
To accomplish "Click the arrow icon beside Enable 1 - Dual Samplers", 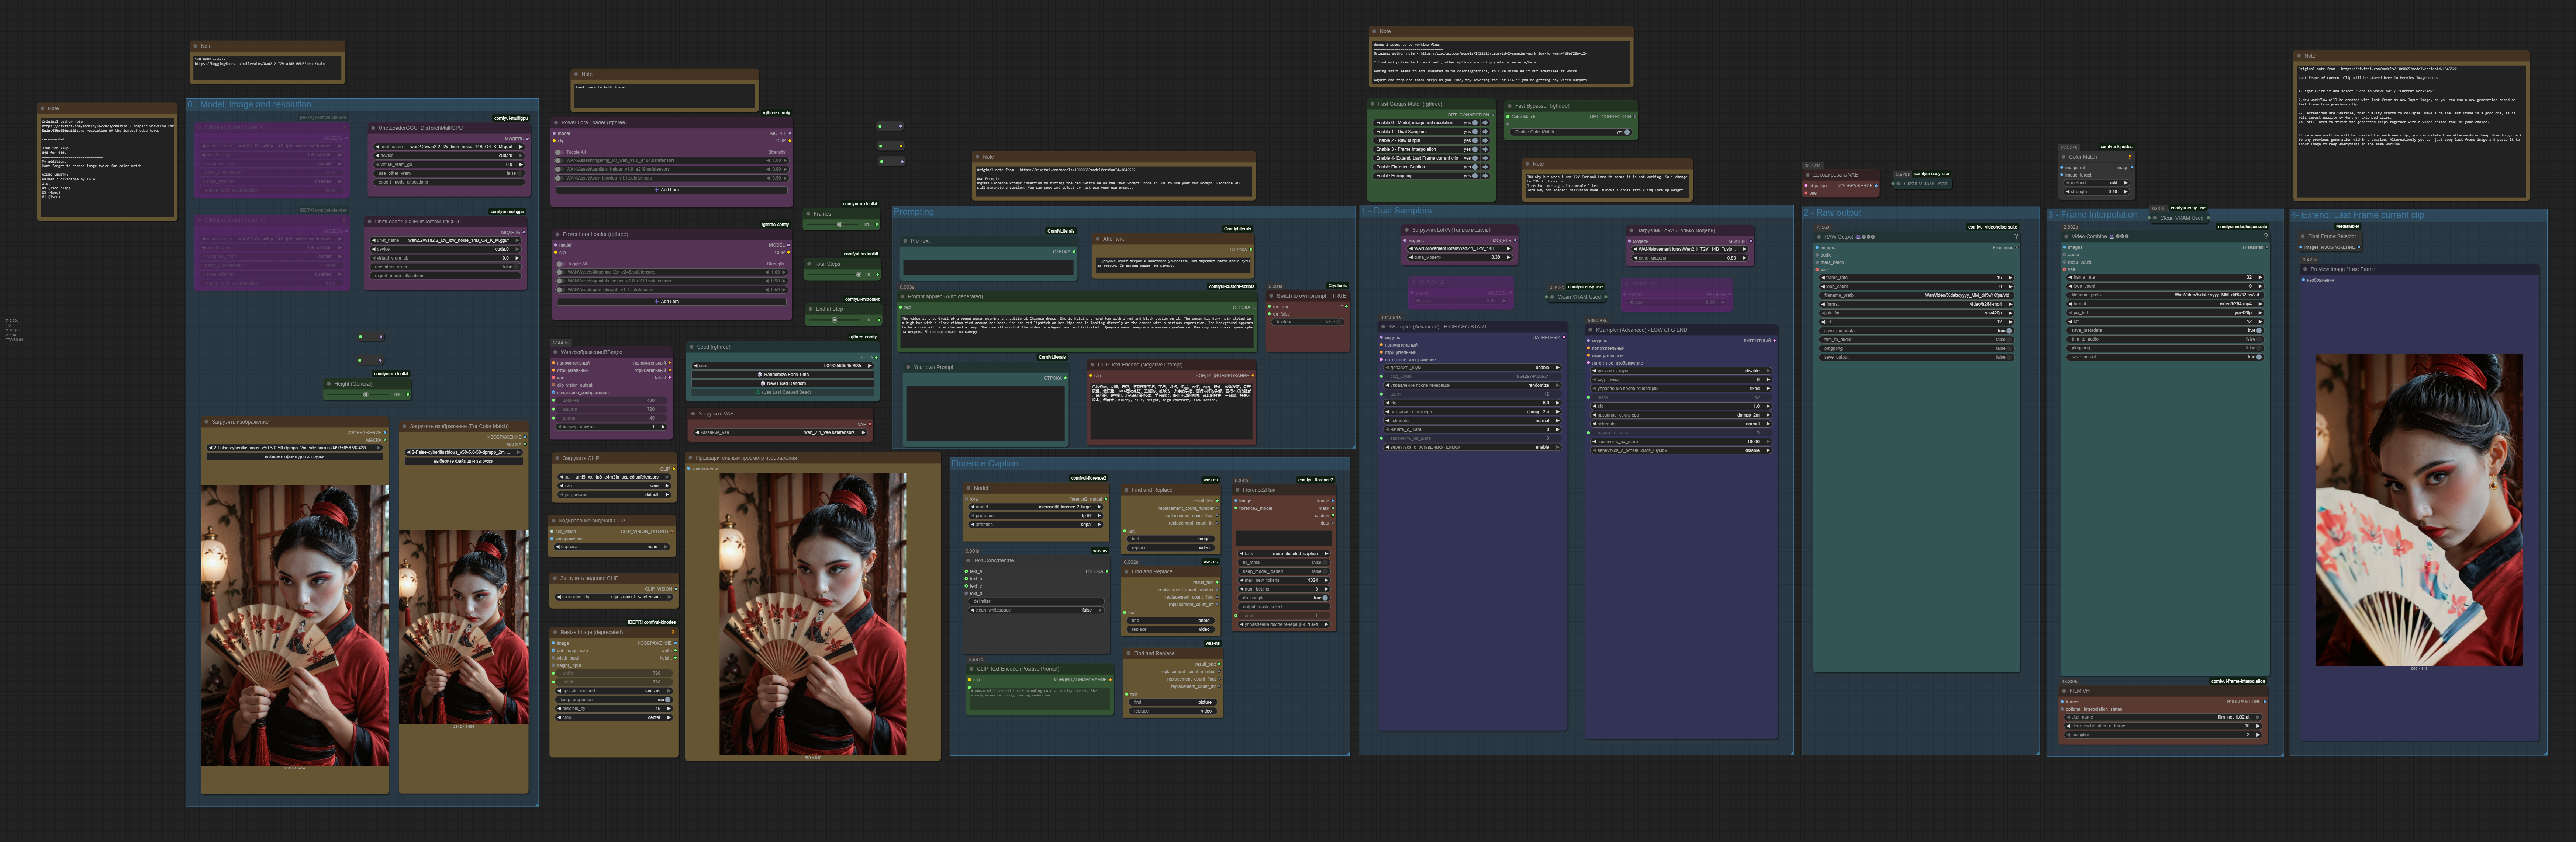I will click(1485, 132).
